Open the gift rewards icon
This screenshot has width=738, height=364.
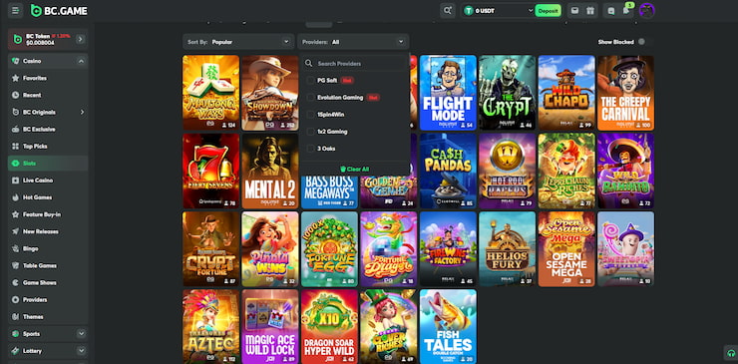(590, 10)
